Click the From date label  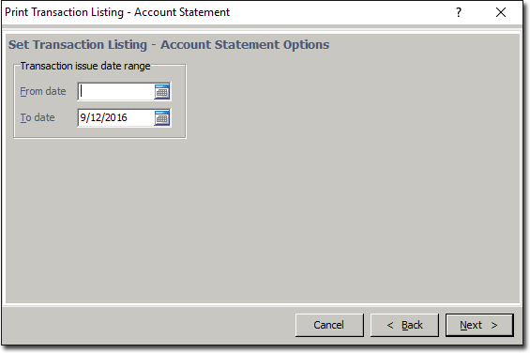[x=43, y=91]
